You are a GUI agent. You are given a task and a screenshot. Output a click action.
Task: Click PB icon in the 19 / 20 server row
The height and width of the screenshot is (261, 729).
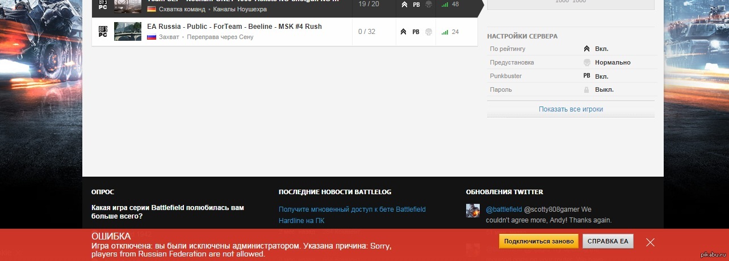tap(416, 5)
